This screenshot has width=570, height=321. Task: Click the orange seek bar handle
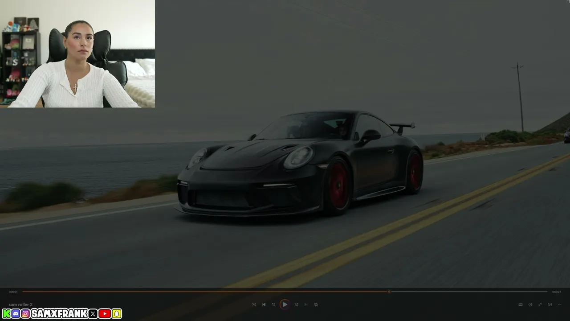pos(389,292)
